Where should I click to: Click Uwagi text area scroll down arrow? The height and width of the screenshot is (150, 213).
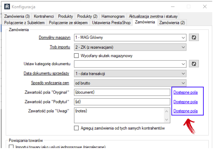pyautogui.click(x=166, y=120)
